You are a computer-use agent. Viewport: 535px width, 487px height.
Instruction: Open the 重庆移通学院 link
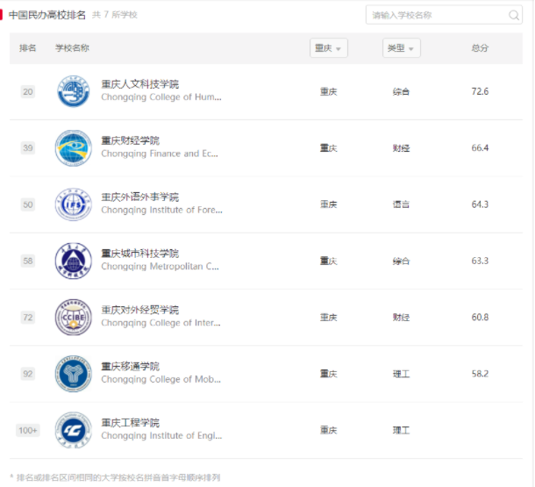point(131,366)
